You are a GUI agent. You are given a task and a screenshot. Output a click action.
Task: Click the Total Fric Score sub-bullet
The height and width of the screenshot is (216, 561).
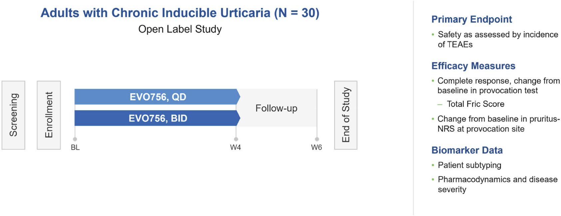coord(475,104)
